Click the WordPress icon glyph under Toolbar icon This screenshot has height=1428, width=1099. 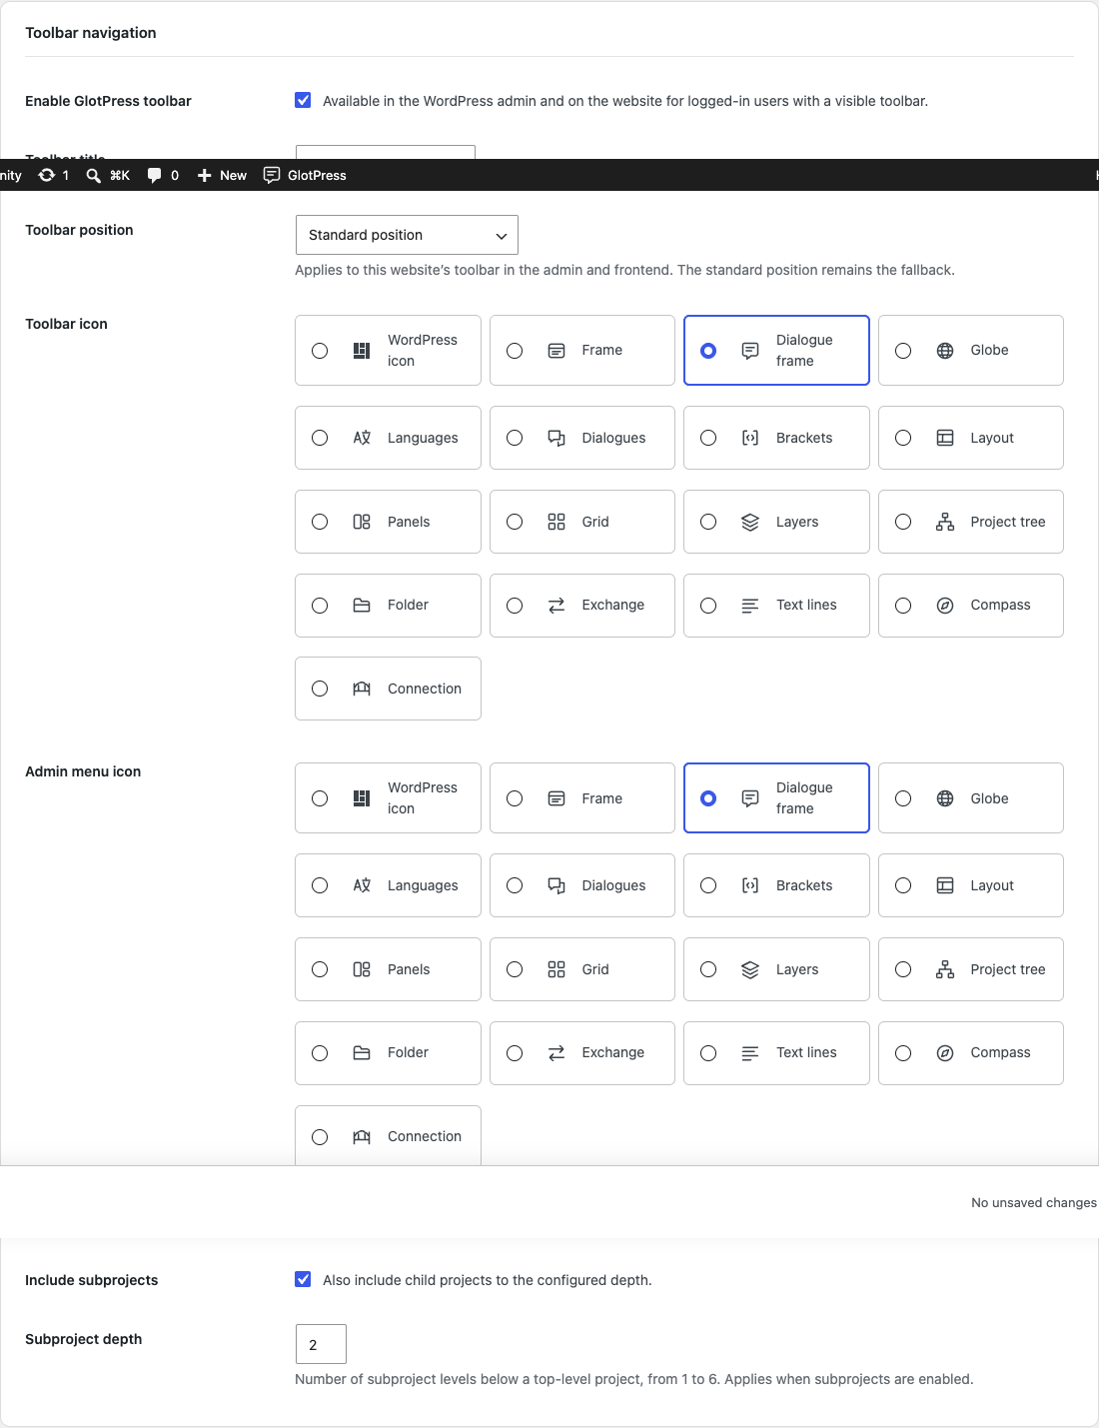pyautogui.click(x=362, y=351)
